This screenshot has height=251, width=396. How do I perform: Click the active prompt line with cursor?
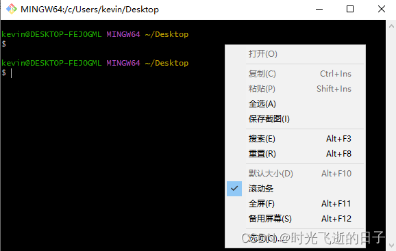[7, 72]
